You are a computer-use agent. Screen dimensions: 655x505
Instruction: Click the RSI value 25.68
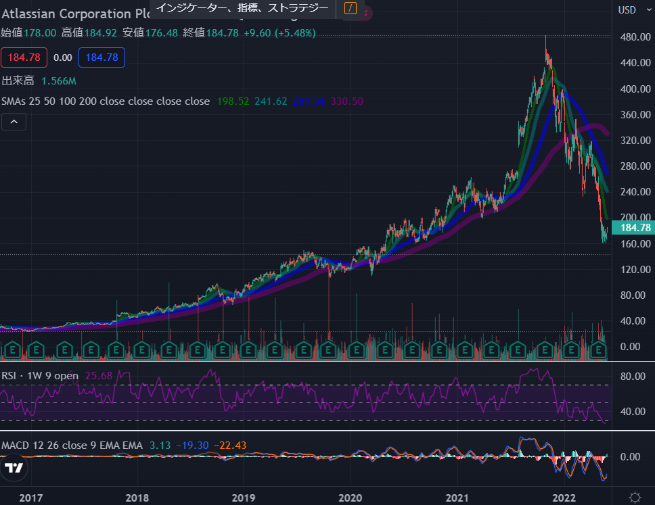(99, 376)
